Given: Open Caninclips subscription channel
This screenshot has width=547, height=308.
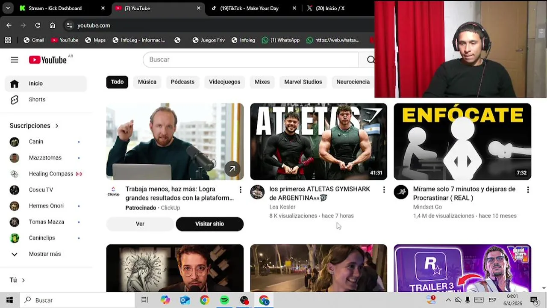Looking at the screenshot, I should tap(46, 238).
